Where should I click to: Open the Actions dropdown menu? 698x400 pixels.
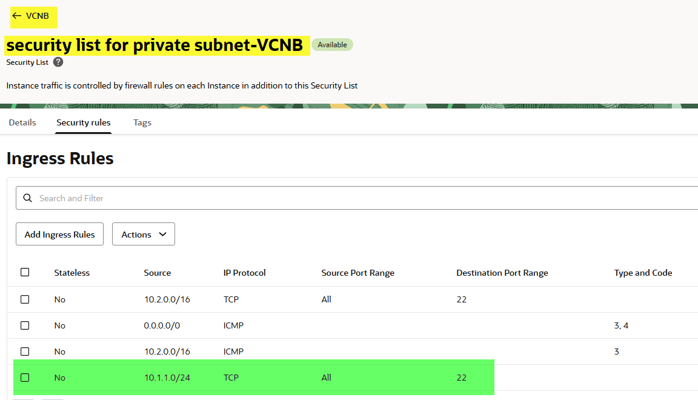point(144,235)
